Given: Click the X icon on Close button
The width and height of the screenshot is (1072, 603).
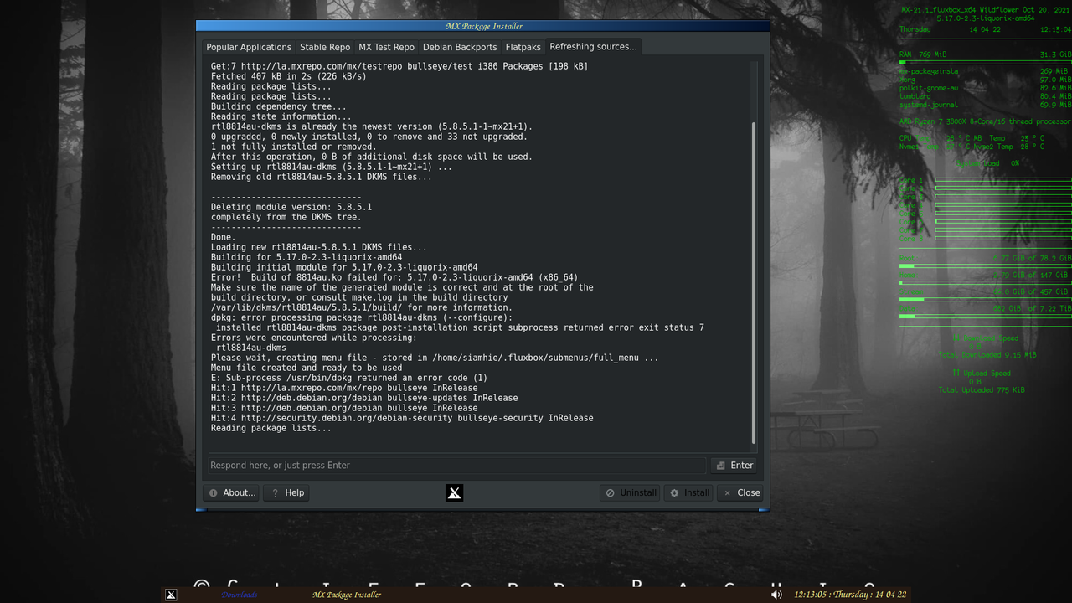Looking at the screenshot, I should tap(727, 492).
